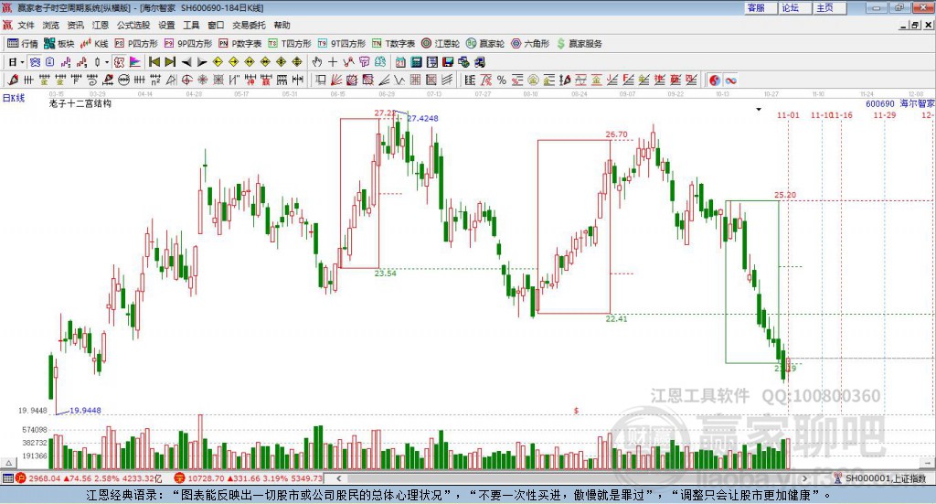Click the 22.41 low price label
The height and width of the screenshot is (504, 936).
pyautogui.click(x=617, y=319)
